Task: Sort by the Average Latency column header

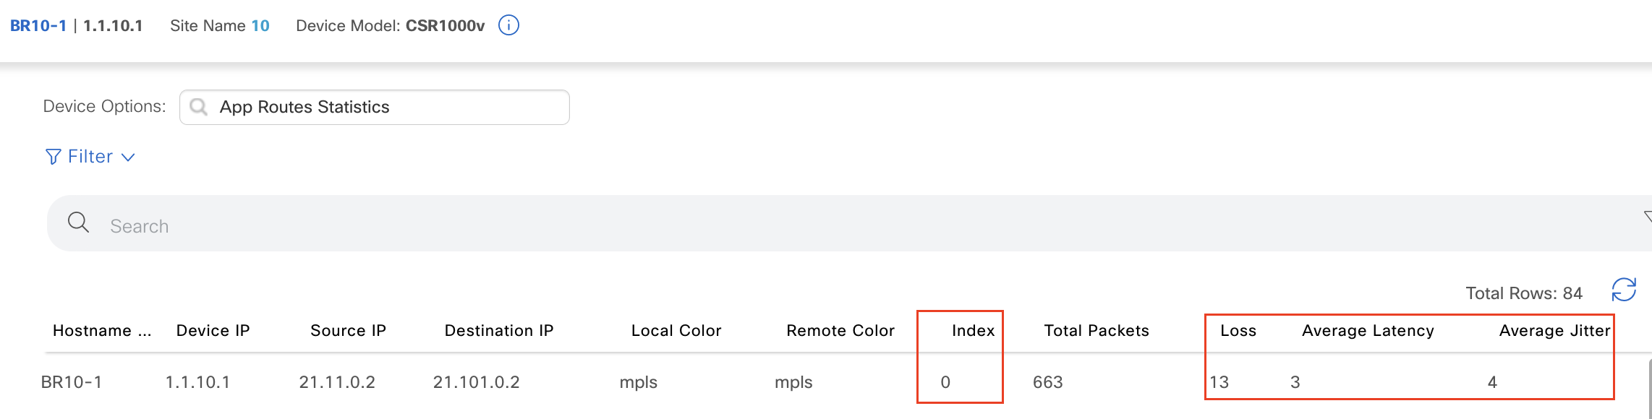Action: tap(1367, 331)
